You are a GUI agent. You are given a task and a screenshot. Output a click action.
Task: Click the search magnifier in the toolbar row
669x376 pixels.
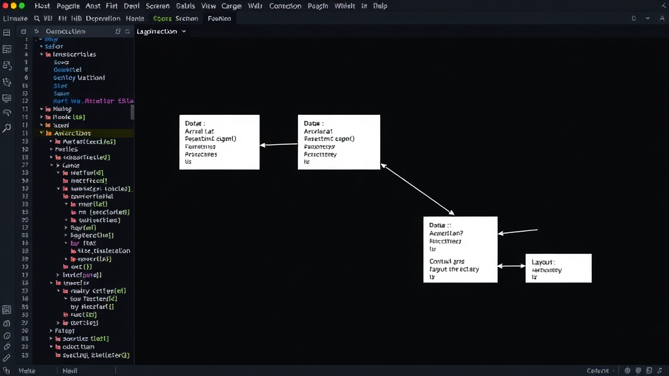(37, 18)
